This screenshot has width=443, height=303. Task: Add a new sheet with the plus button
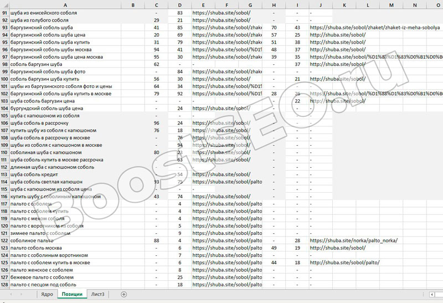coord(123,294)
